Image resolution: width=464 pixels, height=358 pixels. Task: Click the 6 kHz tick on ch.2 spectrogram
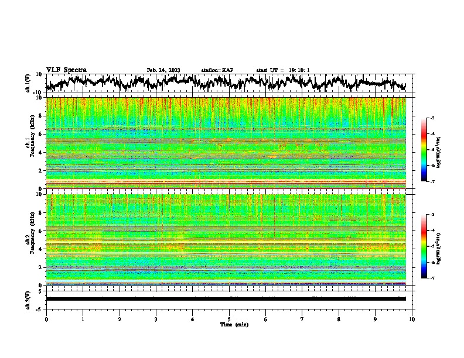coord(40,231)
